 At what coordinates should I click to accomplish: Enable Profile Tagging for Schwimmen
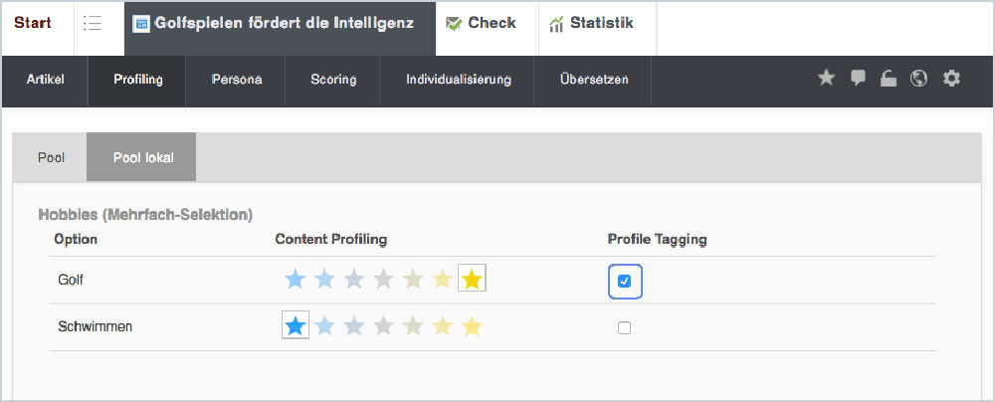(624, 327)
